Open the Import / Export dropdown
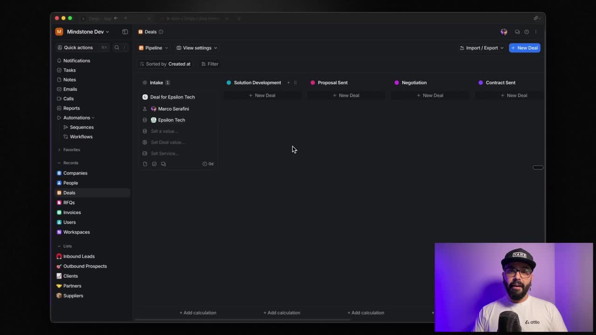This screenshot has height=335, width=596. point(481,48)
